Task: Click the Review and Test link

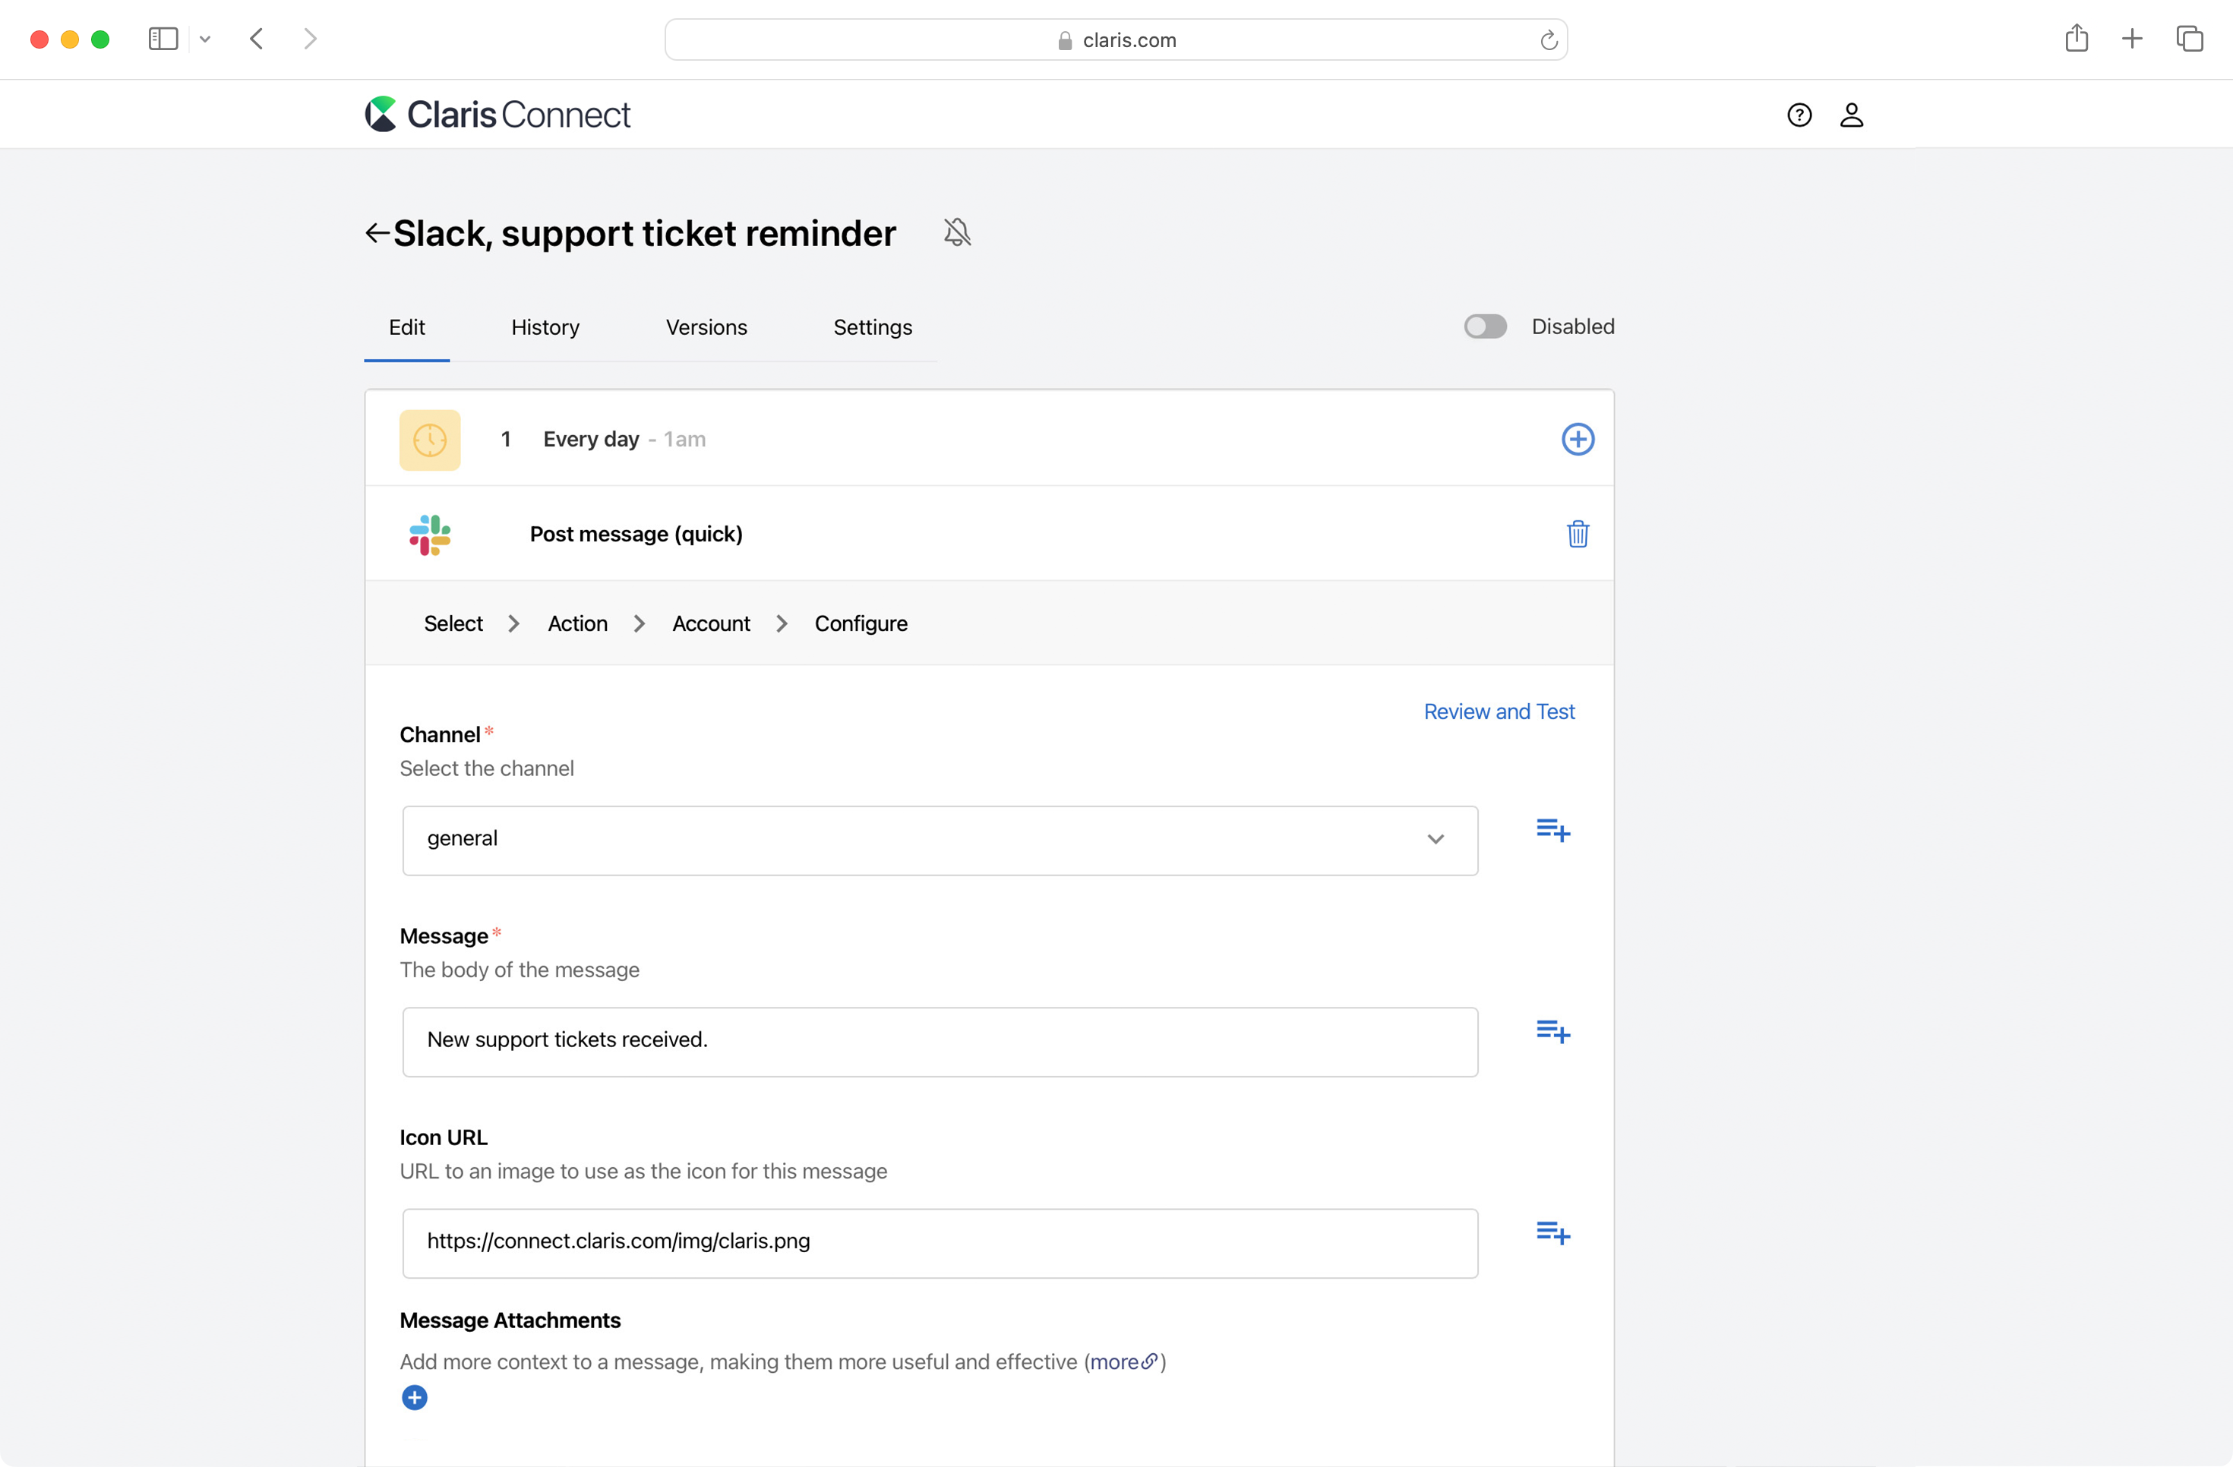Action: [x=1499, y=712]
